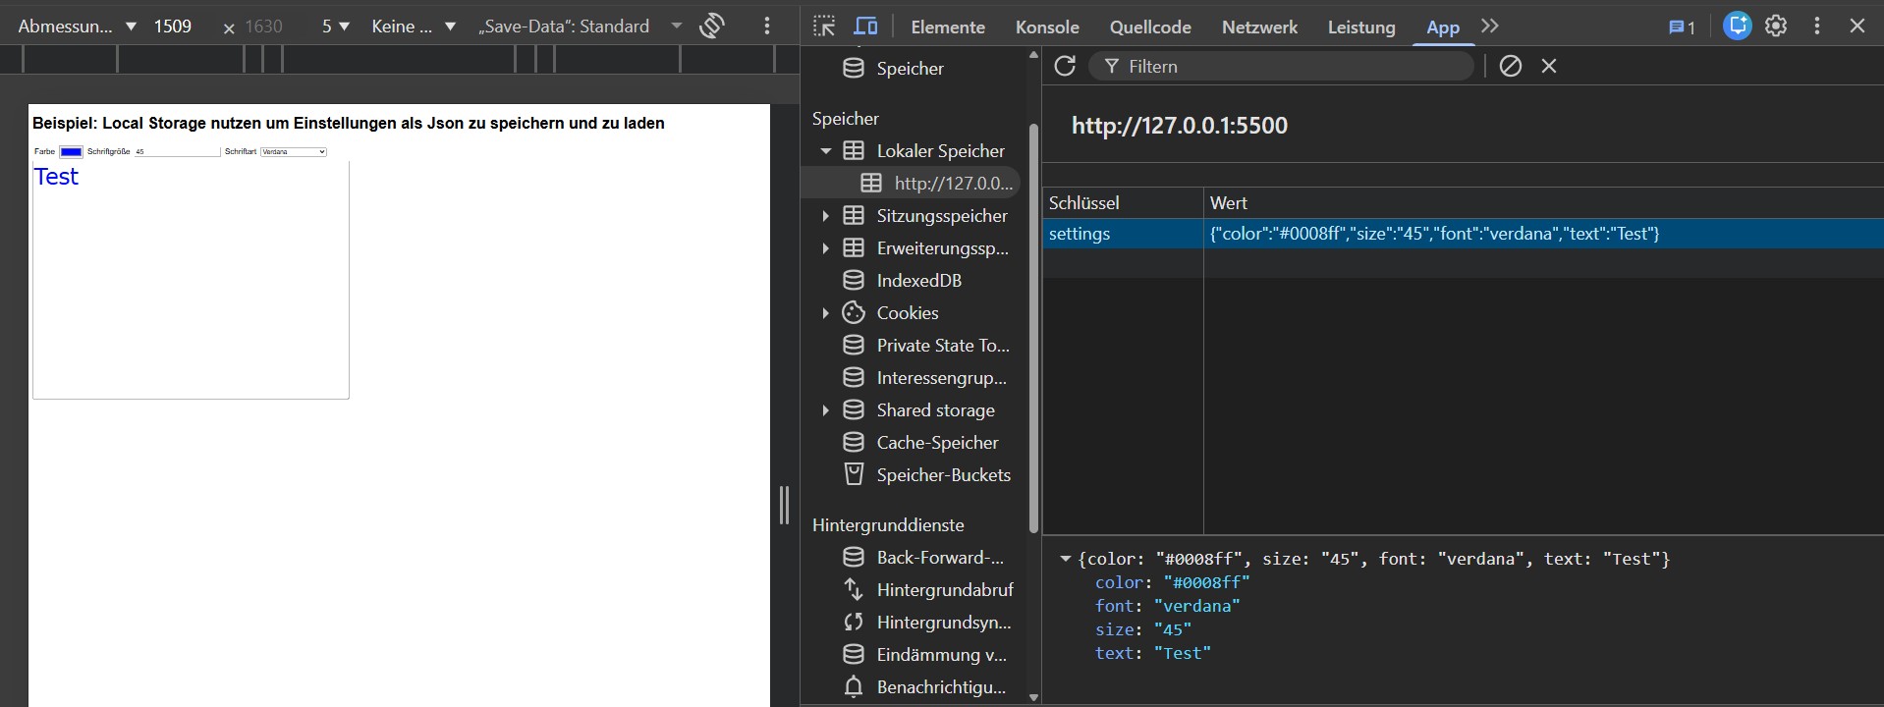
Task: Activate the inspect element picker icon
Action: pos(824,27)
